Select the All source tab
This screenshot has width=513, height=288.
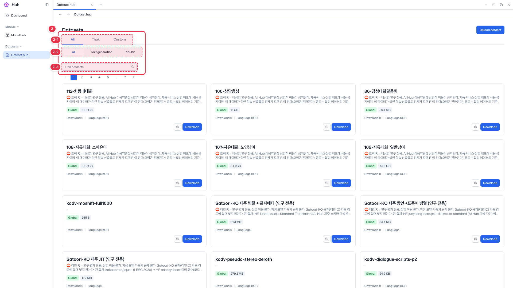click(73, 39)
